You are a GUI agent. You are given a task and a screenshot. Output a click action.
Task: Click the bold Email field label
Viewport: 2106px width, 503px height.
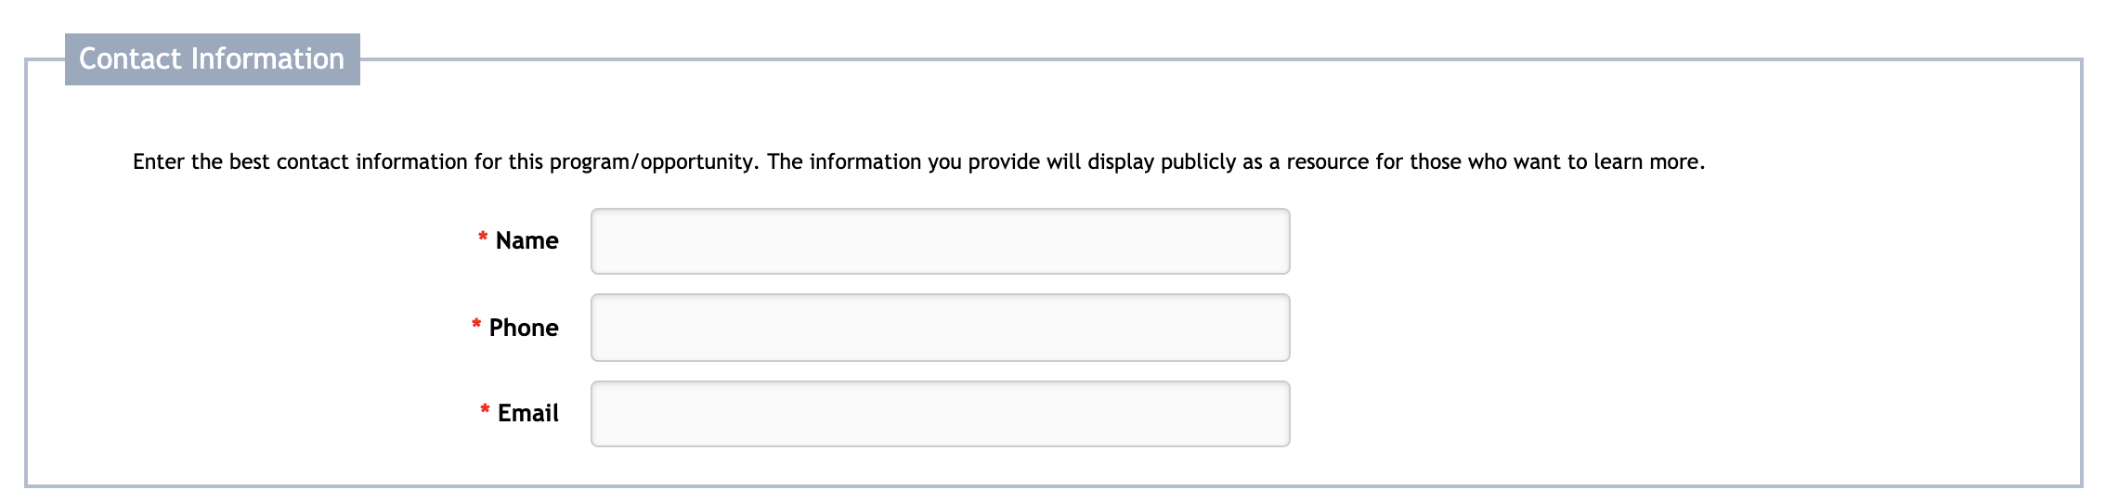click(527, 414)
